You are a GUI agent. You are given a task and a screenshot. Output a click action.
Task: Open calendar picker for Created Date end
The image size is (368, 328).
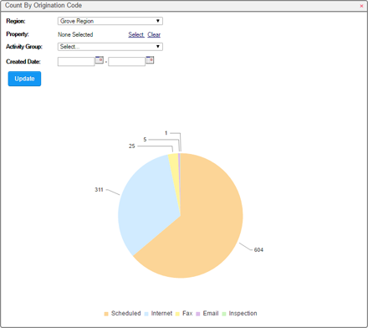tap(150, 60)
